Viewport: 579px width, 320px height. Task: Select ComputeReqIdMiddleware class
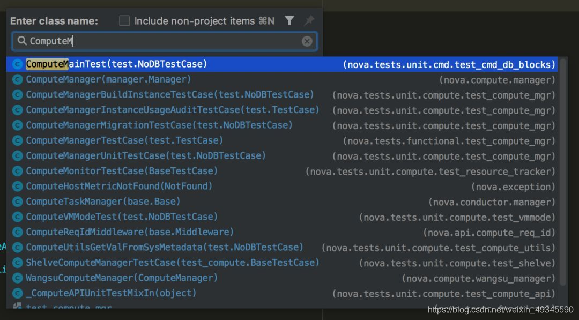[x=130, y=232]
